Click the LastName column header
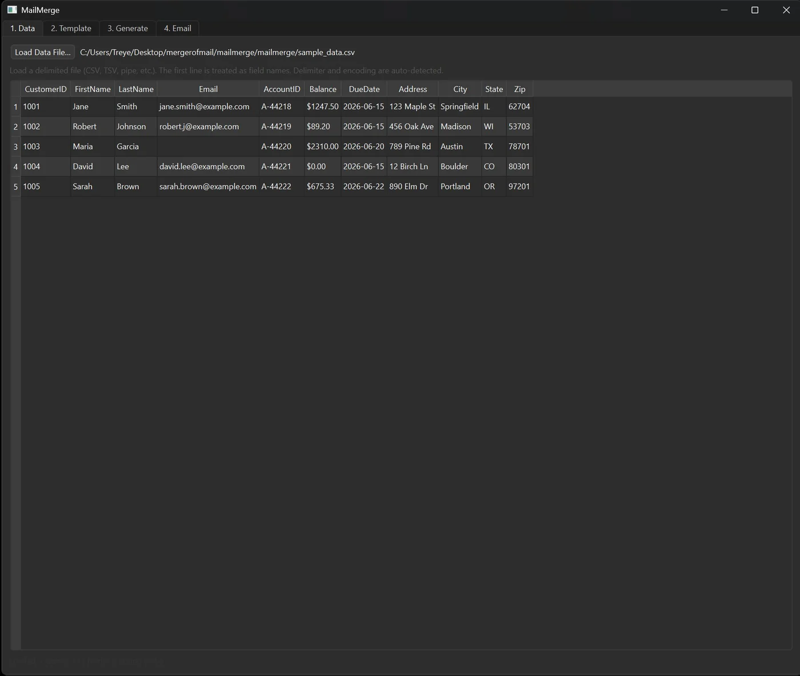Viewport: 800px width, 676px height. pos(136,89)
